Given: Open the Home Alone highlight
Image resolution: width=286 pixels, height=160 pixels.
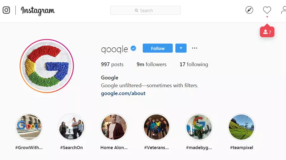Looking at the screenshot, I should 114,127.
